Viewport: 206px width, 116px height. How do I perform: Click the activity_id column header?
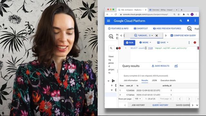167,86
